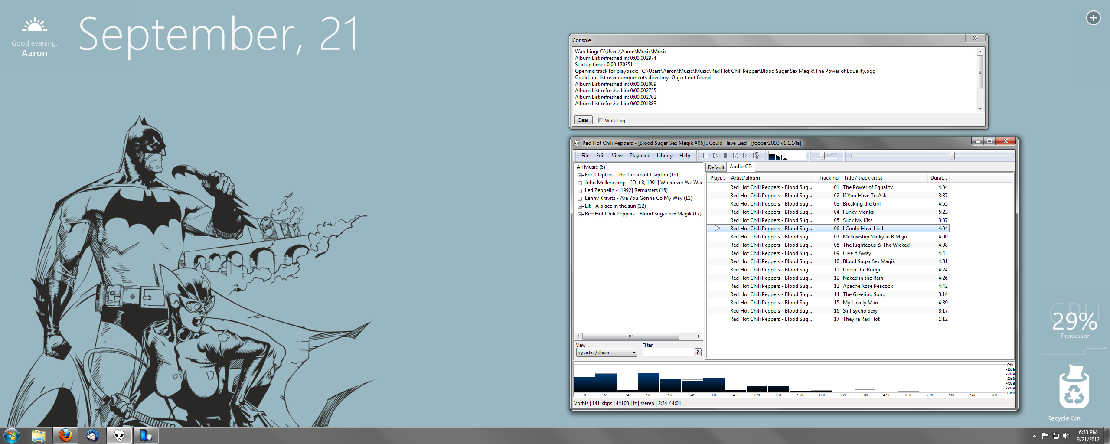Click the clock in the system tray
Viewport: 1110px width, 444px height.
click(x=1088, y=436)
